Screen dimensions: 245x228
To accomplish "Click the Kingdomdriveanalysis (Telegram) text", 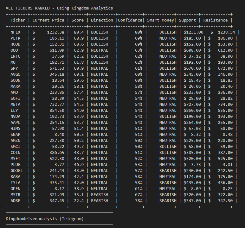I will pyautogui.click(x=44, y=218).
